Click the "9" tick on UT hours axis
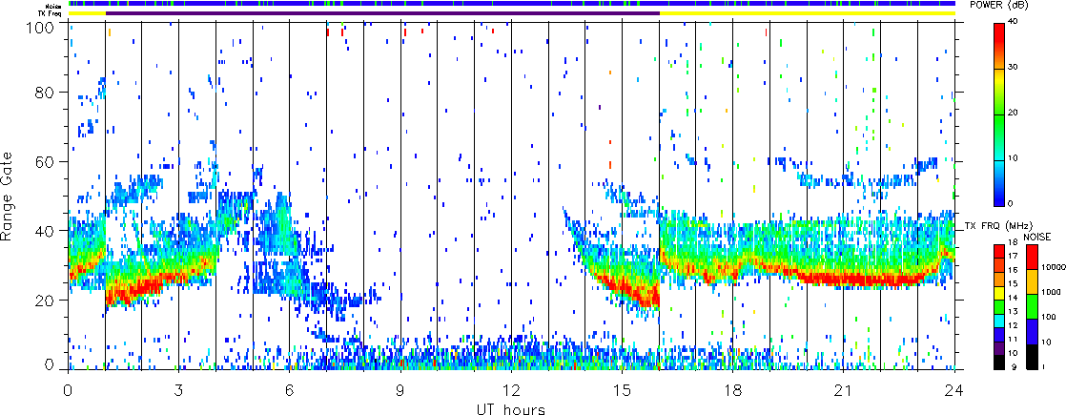This screenshot has width=1066, height=415. 400,390
